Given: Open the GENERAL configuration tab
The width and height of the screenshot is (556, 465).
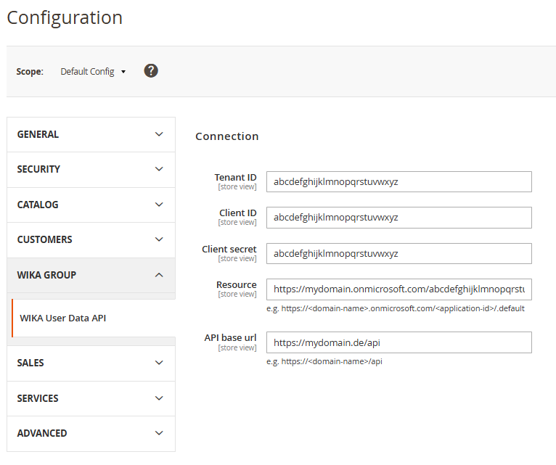Looking at the screenshot, I should coord(38,134).
